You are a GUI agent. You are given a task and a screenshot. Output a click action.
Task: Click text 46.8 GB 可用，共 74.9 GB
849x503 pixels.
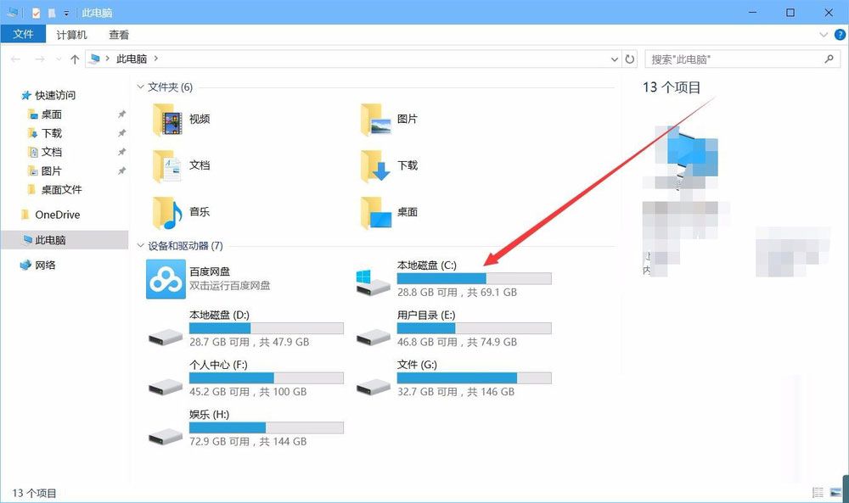[457, 343]
